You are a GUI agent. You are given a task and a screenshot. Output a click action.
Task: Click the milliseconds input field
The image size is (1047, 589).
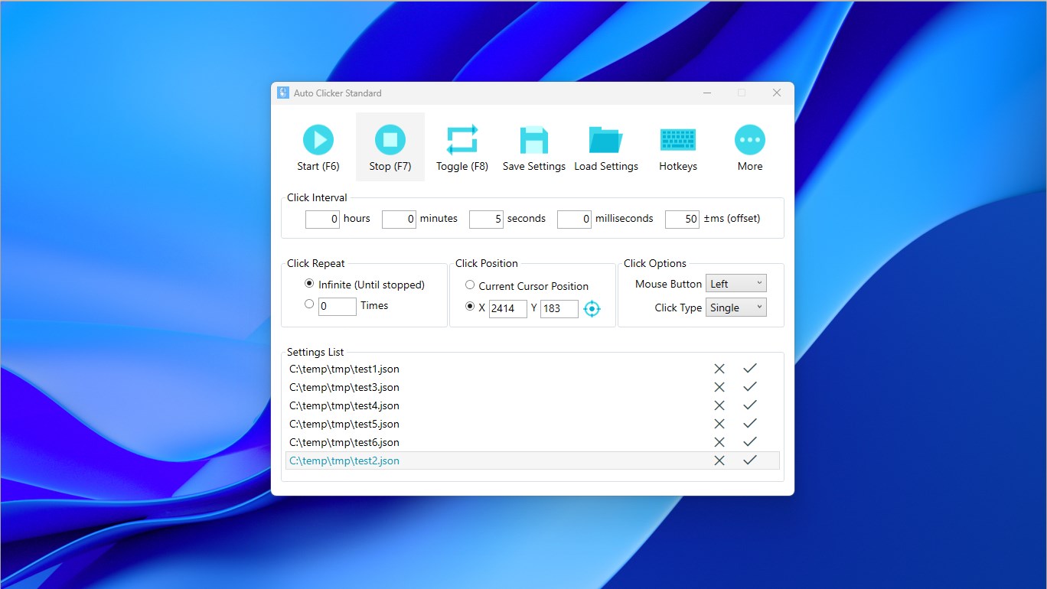pyautogui.click(x=574, y=220)
